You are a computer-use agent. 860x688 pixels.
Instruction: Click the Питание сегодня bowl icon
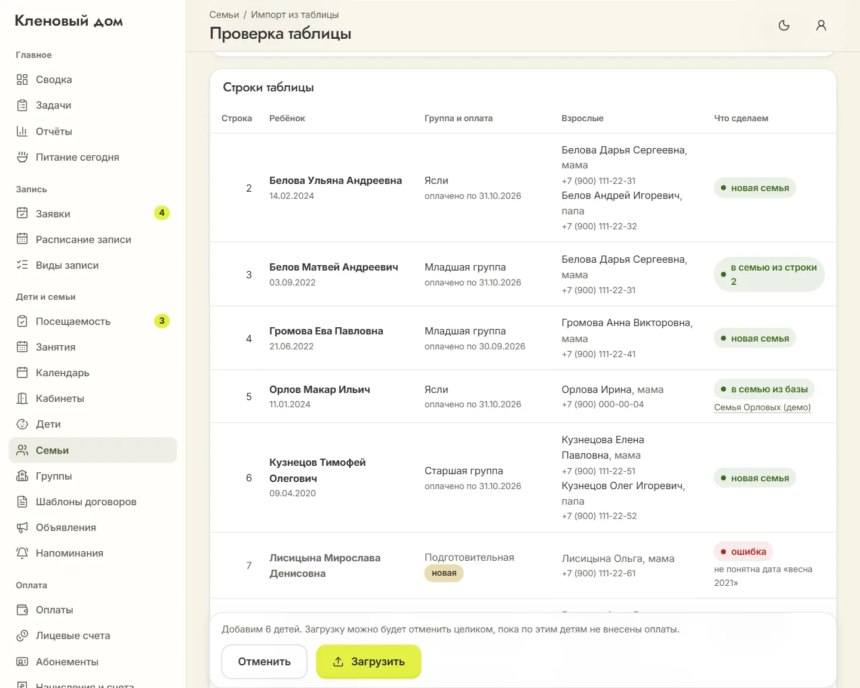point(22,157)
